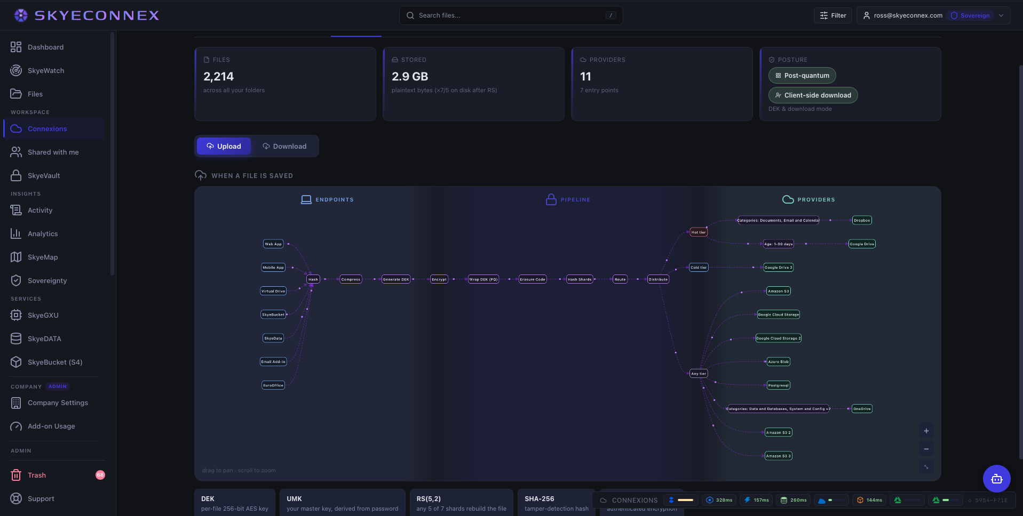
Task: Open the Filter options
Action: (833, 15)
